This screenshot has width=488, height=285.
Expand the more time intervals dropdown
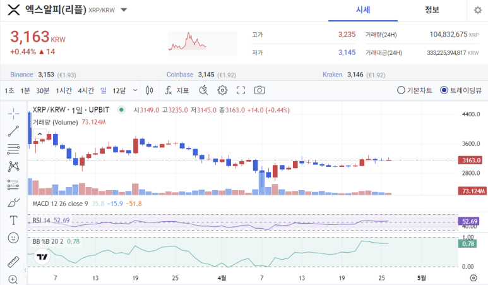point(135,90)
